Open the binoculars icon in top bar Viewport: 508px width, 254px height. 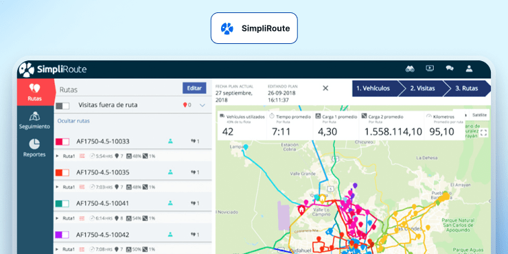tap(410, 69)
